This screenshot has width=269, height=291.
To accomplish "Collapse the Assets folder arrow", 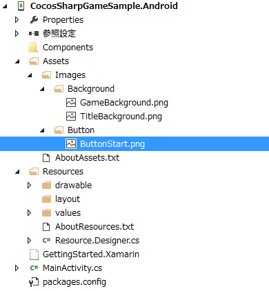I will coord(17,61).
